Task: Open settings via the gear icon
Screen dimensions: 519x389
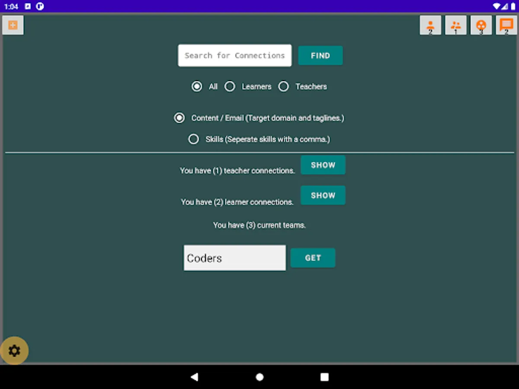Action: pos(15,351)
